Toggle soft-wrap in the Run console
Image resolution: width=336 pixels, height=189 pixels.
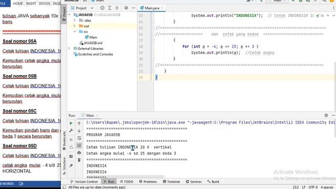coord(79,138)
